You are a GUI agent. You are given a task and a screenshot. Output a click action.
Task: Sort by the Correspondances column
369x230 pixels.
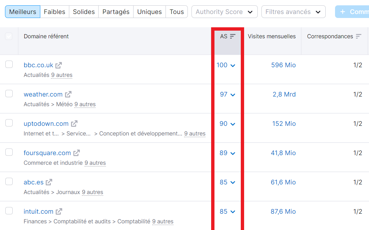coord(359,36)
